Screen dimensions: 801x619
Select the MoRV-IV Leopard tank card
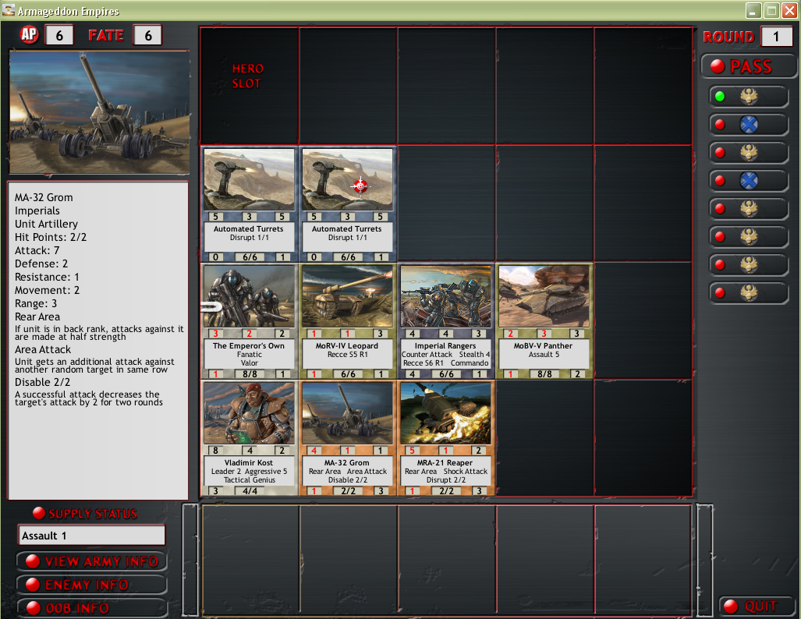click(347, 321)
